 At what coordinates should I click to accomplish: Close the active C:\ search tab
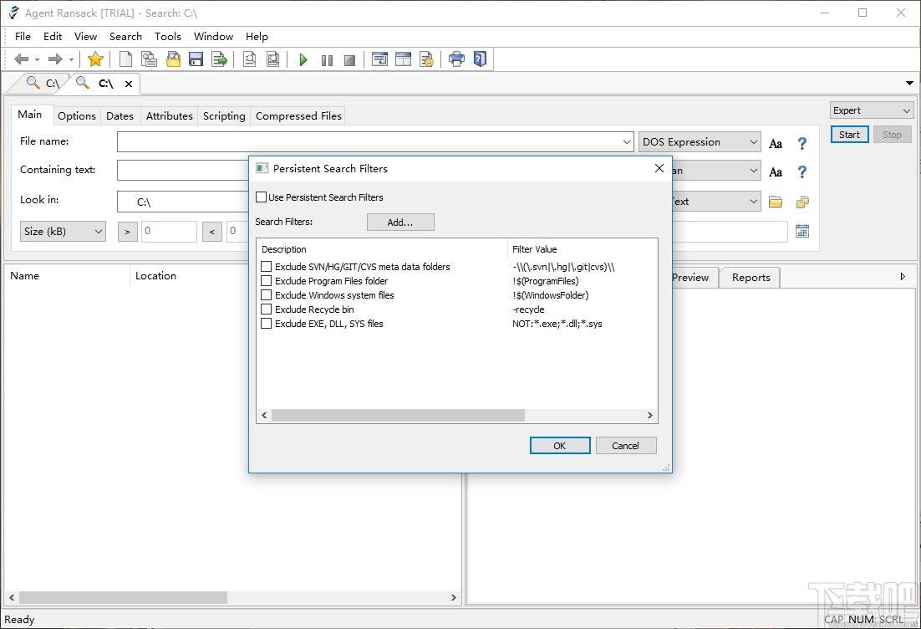tap(129, 84)
